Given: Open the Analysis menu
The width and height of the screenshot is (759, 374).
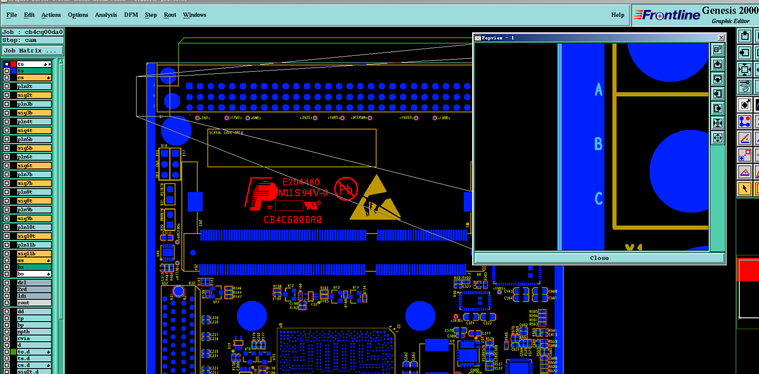Looking at the screenshot, I should click(x=106, y=15).
